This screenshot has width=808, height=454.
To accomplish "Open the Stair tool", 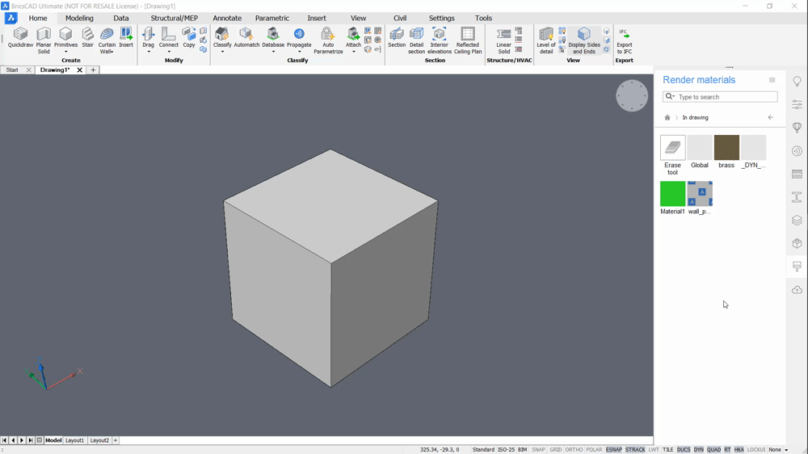I will (87, 38).
